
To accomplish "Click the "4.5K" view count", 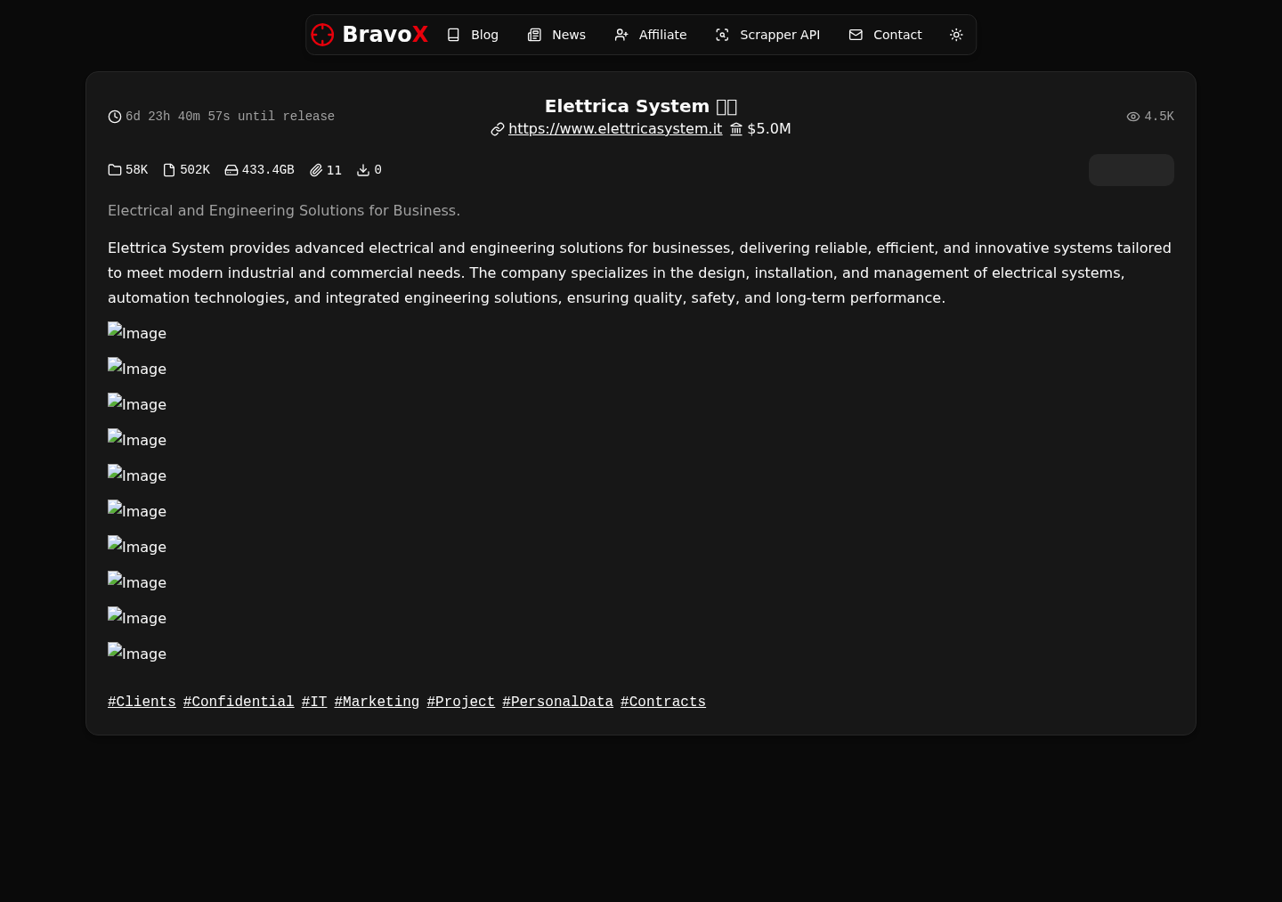I will tap(1159, 117).
